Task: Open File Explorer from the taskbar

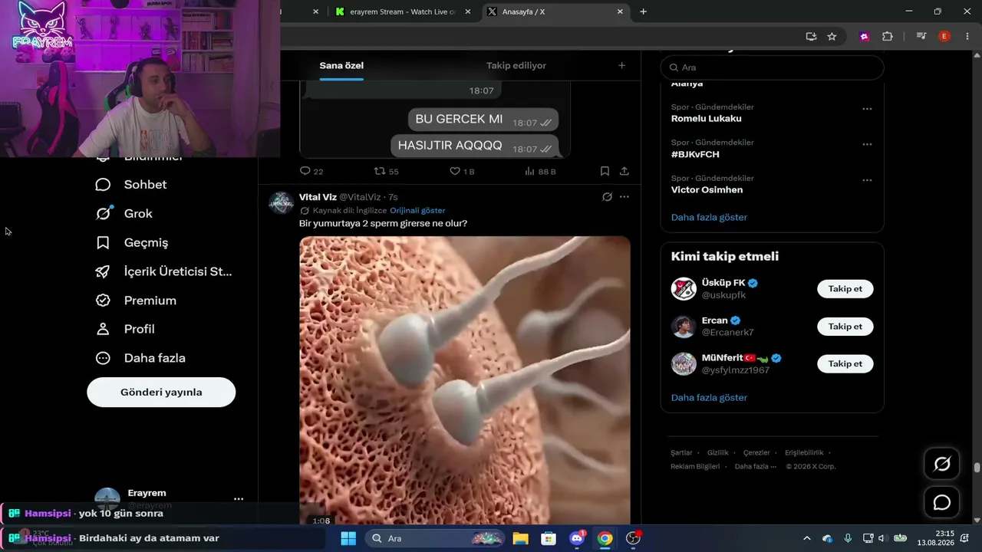Action: (520, 538)
